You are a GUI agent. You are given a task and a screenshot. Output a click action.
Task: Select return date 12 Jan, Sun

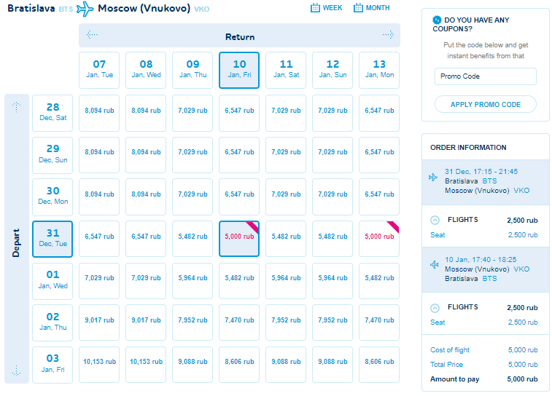point(333,71)
